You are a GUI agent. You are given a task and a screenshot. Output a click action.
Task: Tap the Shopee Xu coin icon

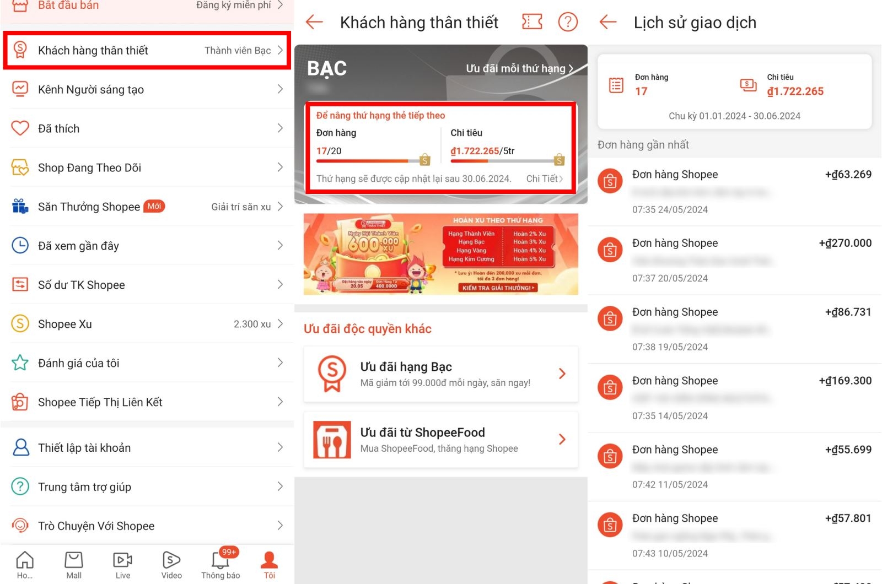pyautogui.click(x=20, y=324)
